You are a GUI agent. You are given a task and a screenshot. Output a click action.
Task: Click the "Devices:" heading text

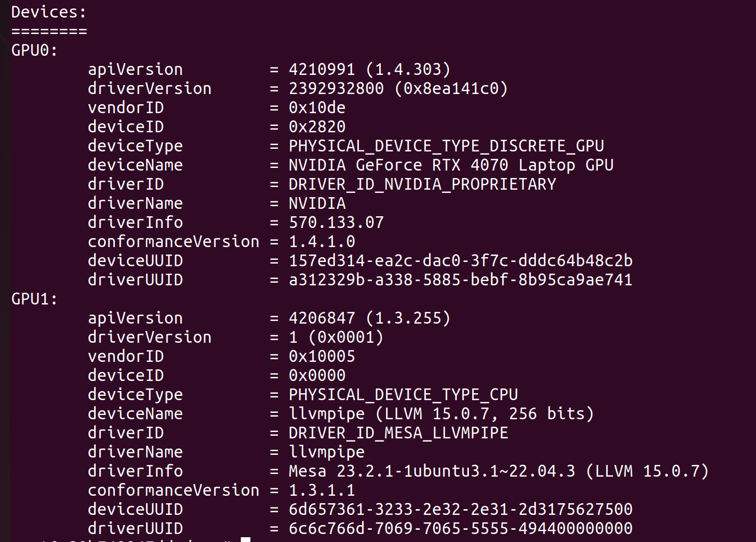pos(48,12)
